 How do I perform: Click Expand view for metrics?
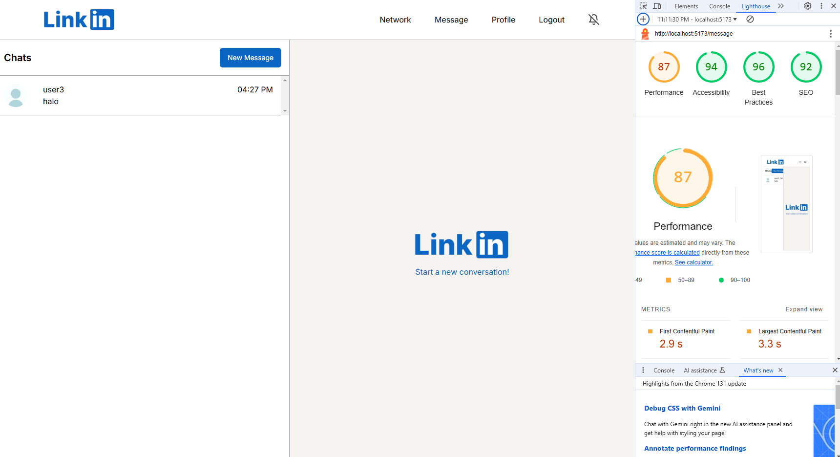pos(804,309)
